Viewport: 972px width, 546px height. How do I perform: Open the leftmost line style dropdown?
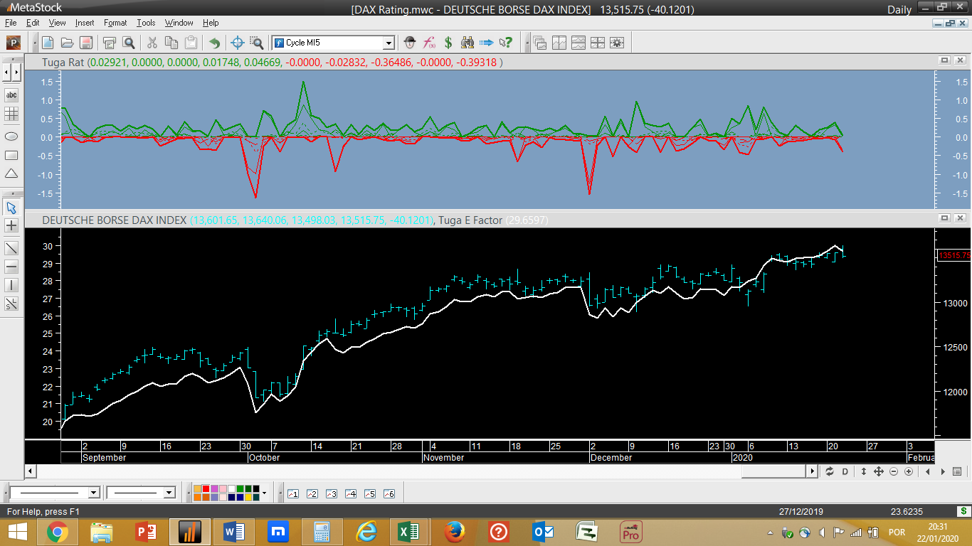point(93,493)
